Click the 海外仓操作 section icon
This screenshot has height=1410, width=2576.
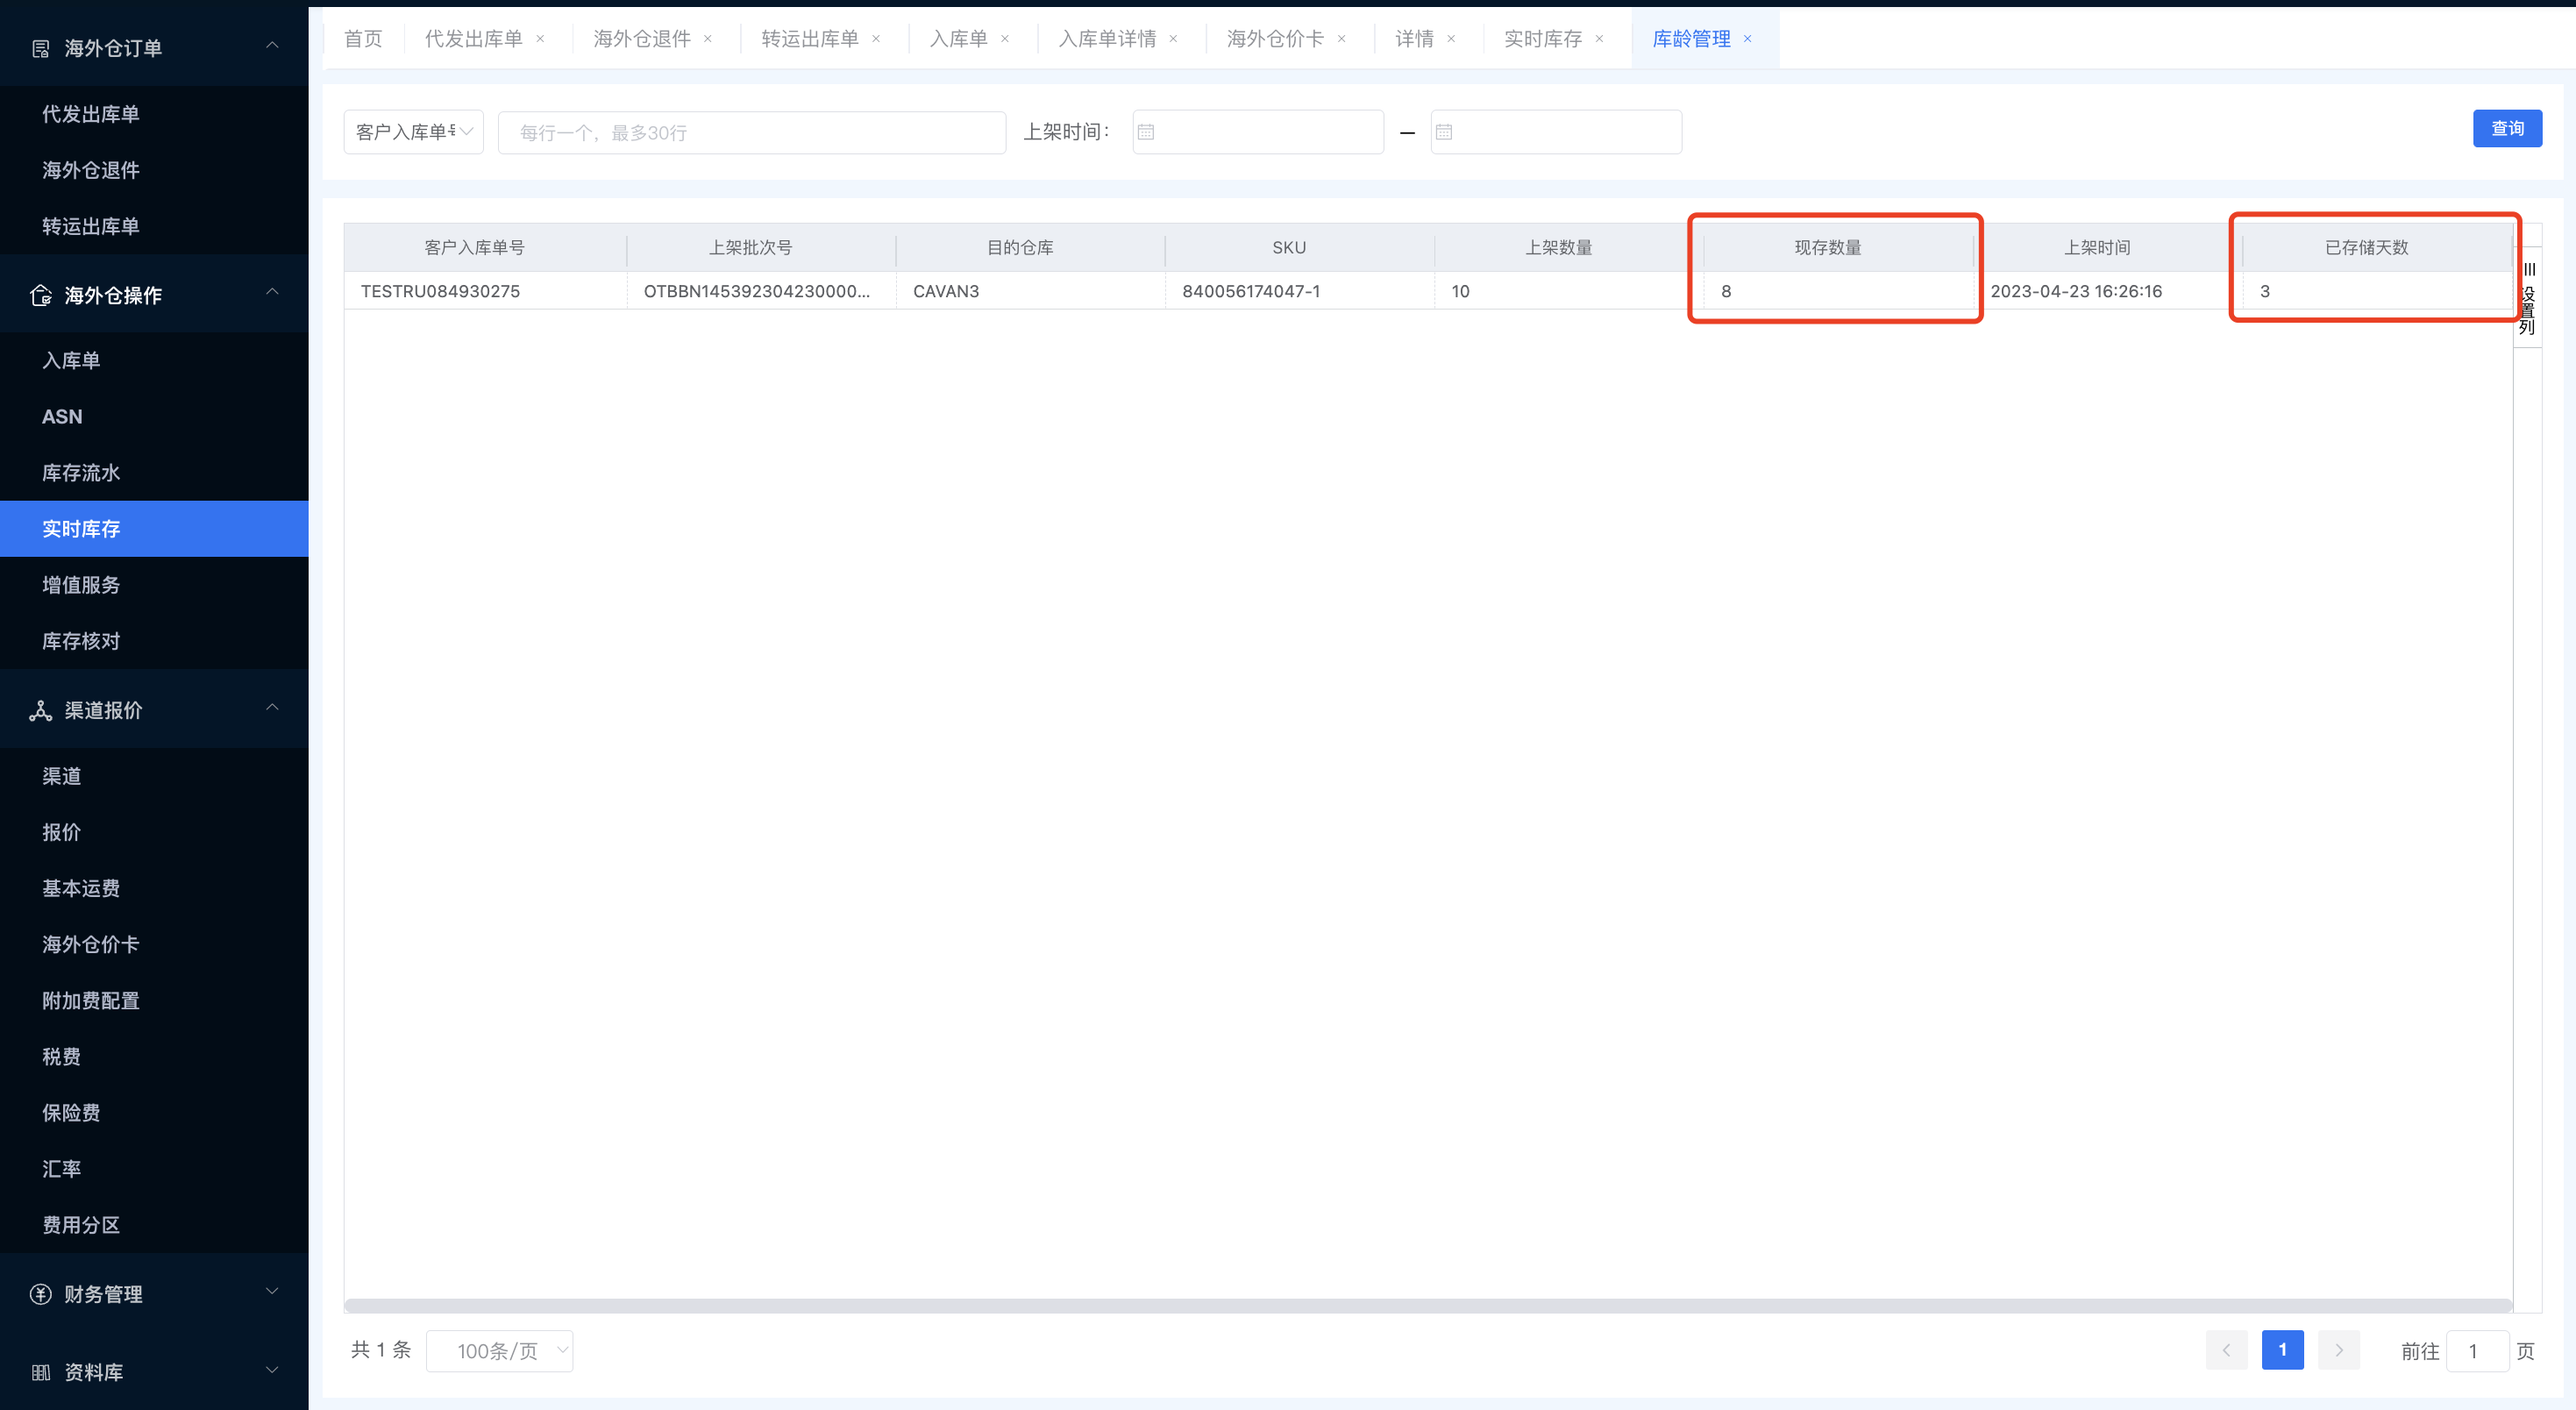41,295
